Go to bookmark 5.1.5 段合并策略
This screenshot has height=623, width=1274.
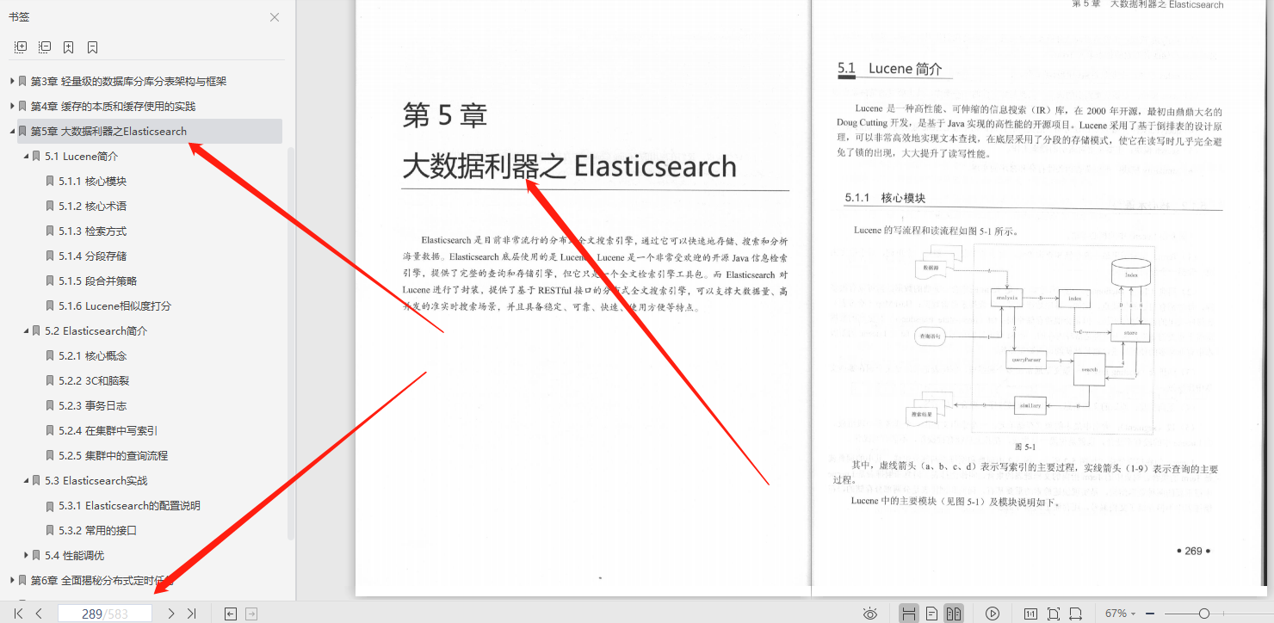pyautogui.click(x=97, y=281)
